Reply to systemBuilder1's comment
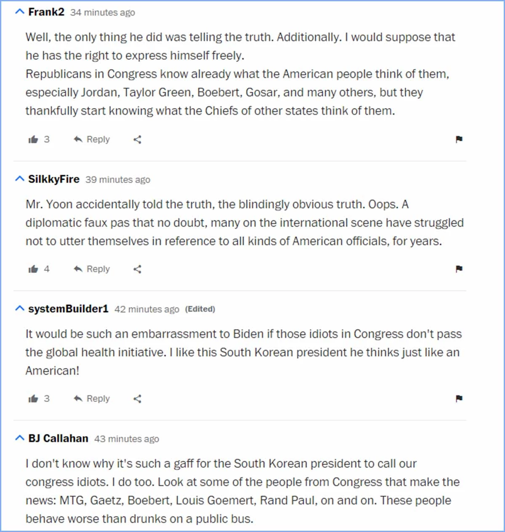This screenshot has width=505, height=532. click(91, 399)
